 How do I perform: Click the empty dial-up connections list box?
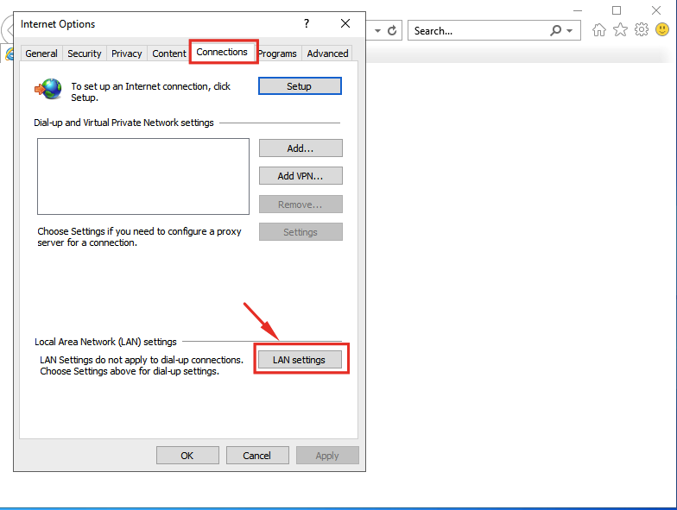coord(143,176)
